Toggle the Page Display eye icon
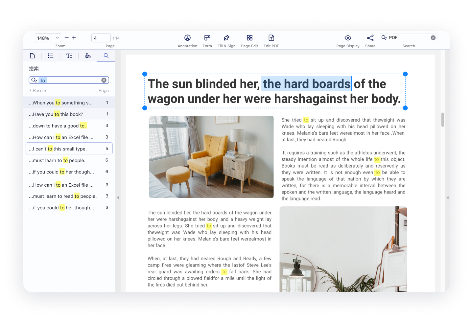This screenshot has height=322, width=471. coord(348,38)
